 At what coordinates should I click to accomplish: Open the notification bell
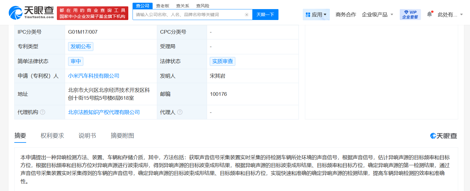pos(430,14)
